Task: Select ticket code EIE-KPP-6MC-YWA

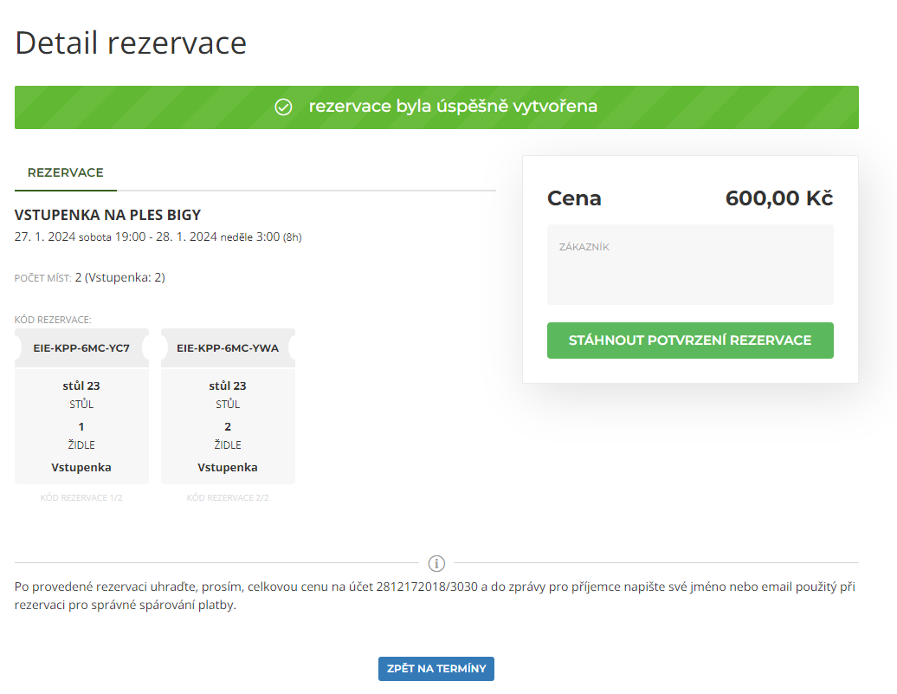Action: pos(228,348)
